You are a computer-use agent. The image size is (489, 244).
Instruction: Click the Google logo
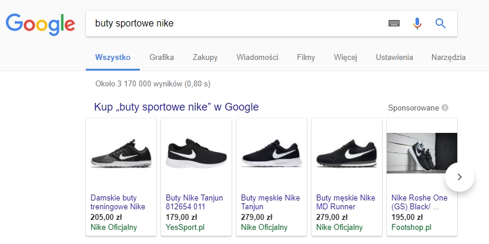tap(40, 24)
